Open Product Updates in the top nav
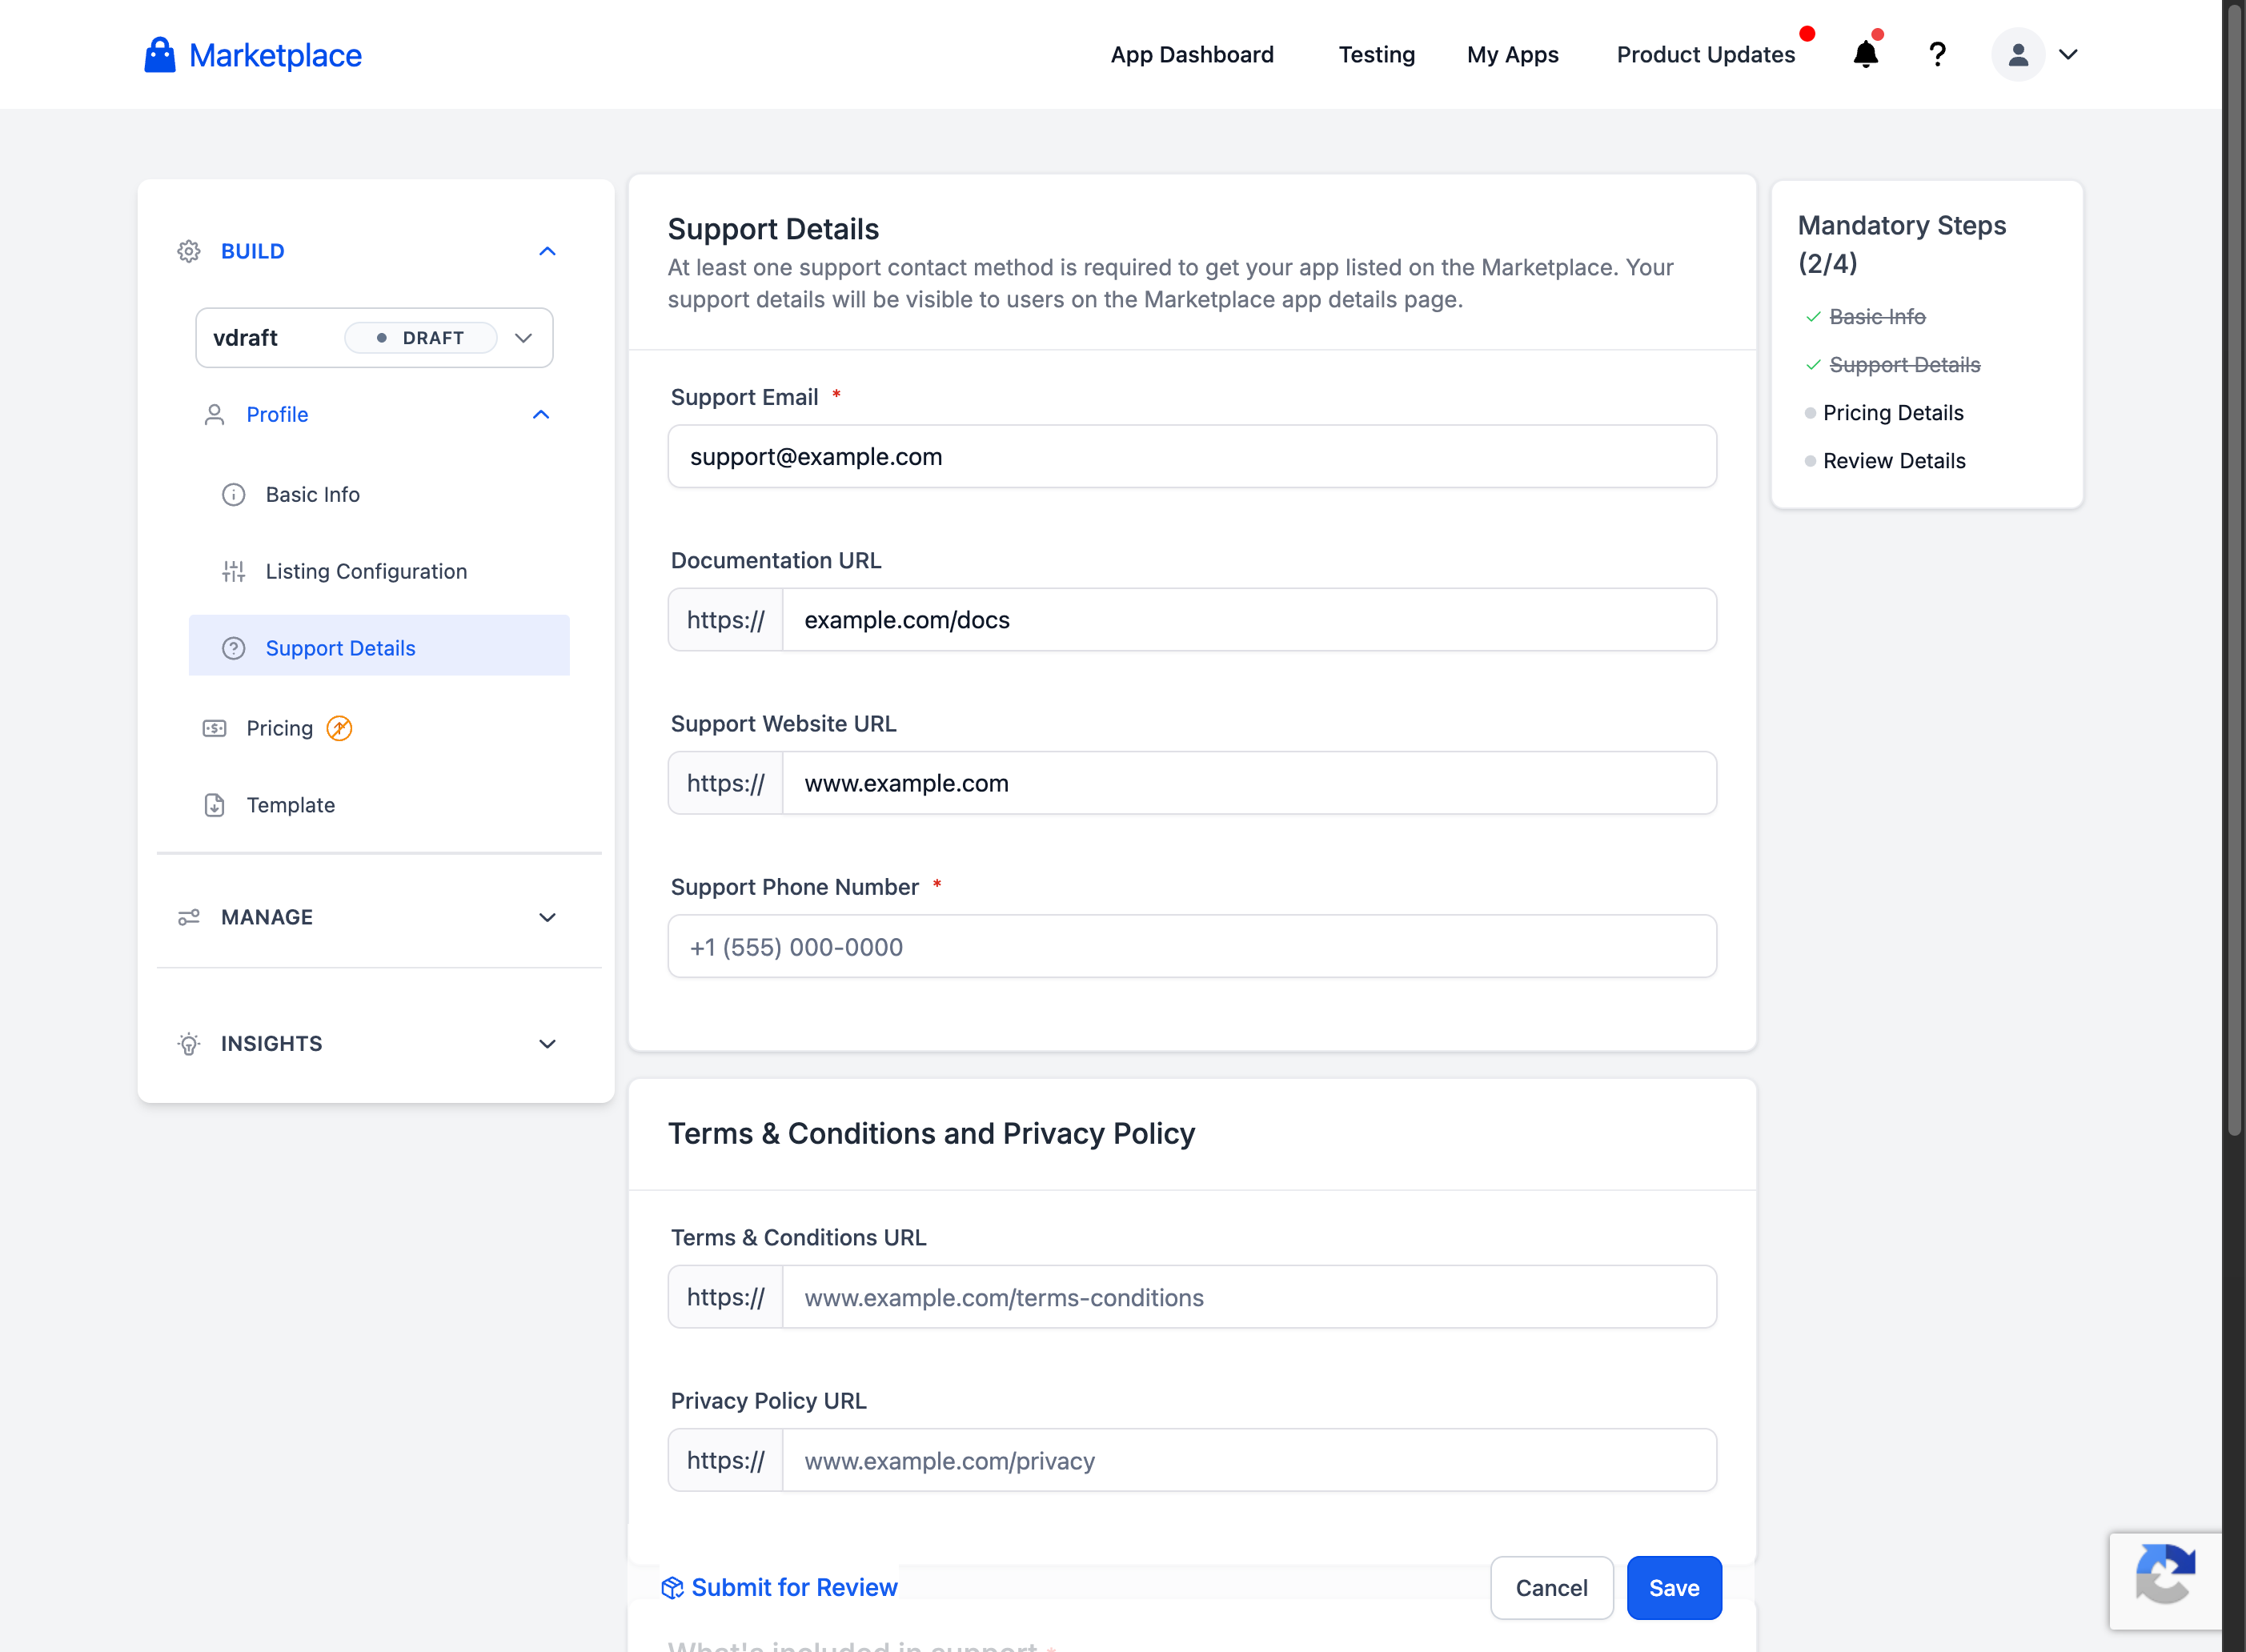This screenshot has width=2246, height=1652. tap(1705, 54)
